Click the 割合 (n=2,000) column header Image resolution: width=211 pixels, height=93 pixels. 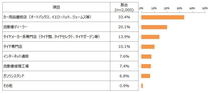click(124, 7)
